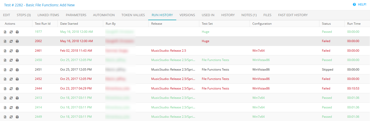This screenshot has width=370, height=121.
Task: Click the Huge test set in passed run 1977
Action: click(206, 32)
